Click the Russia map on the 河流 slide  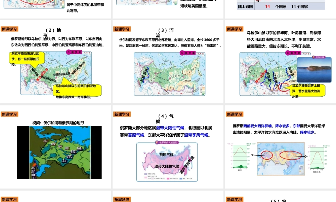point(169,74)
